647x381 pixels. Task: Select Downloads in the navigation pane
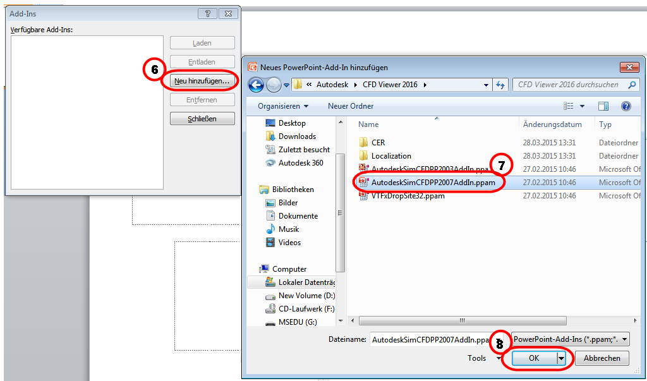point(297,136)
